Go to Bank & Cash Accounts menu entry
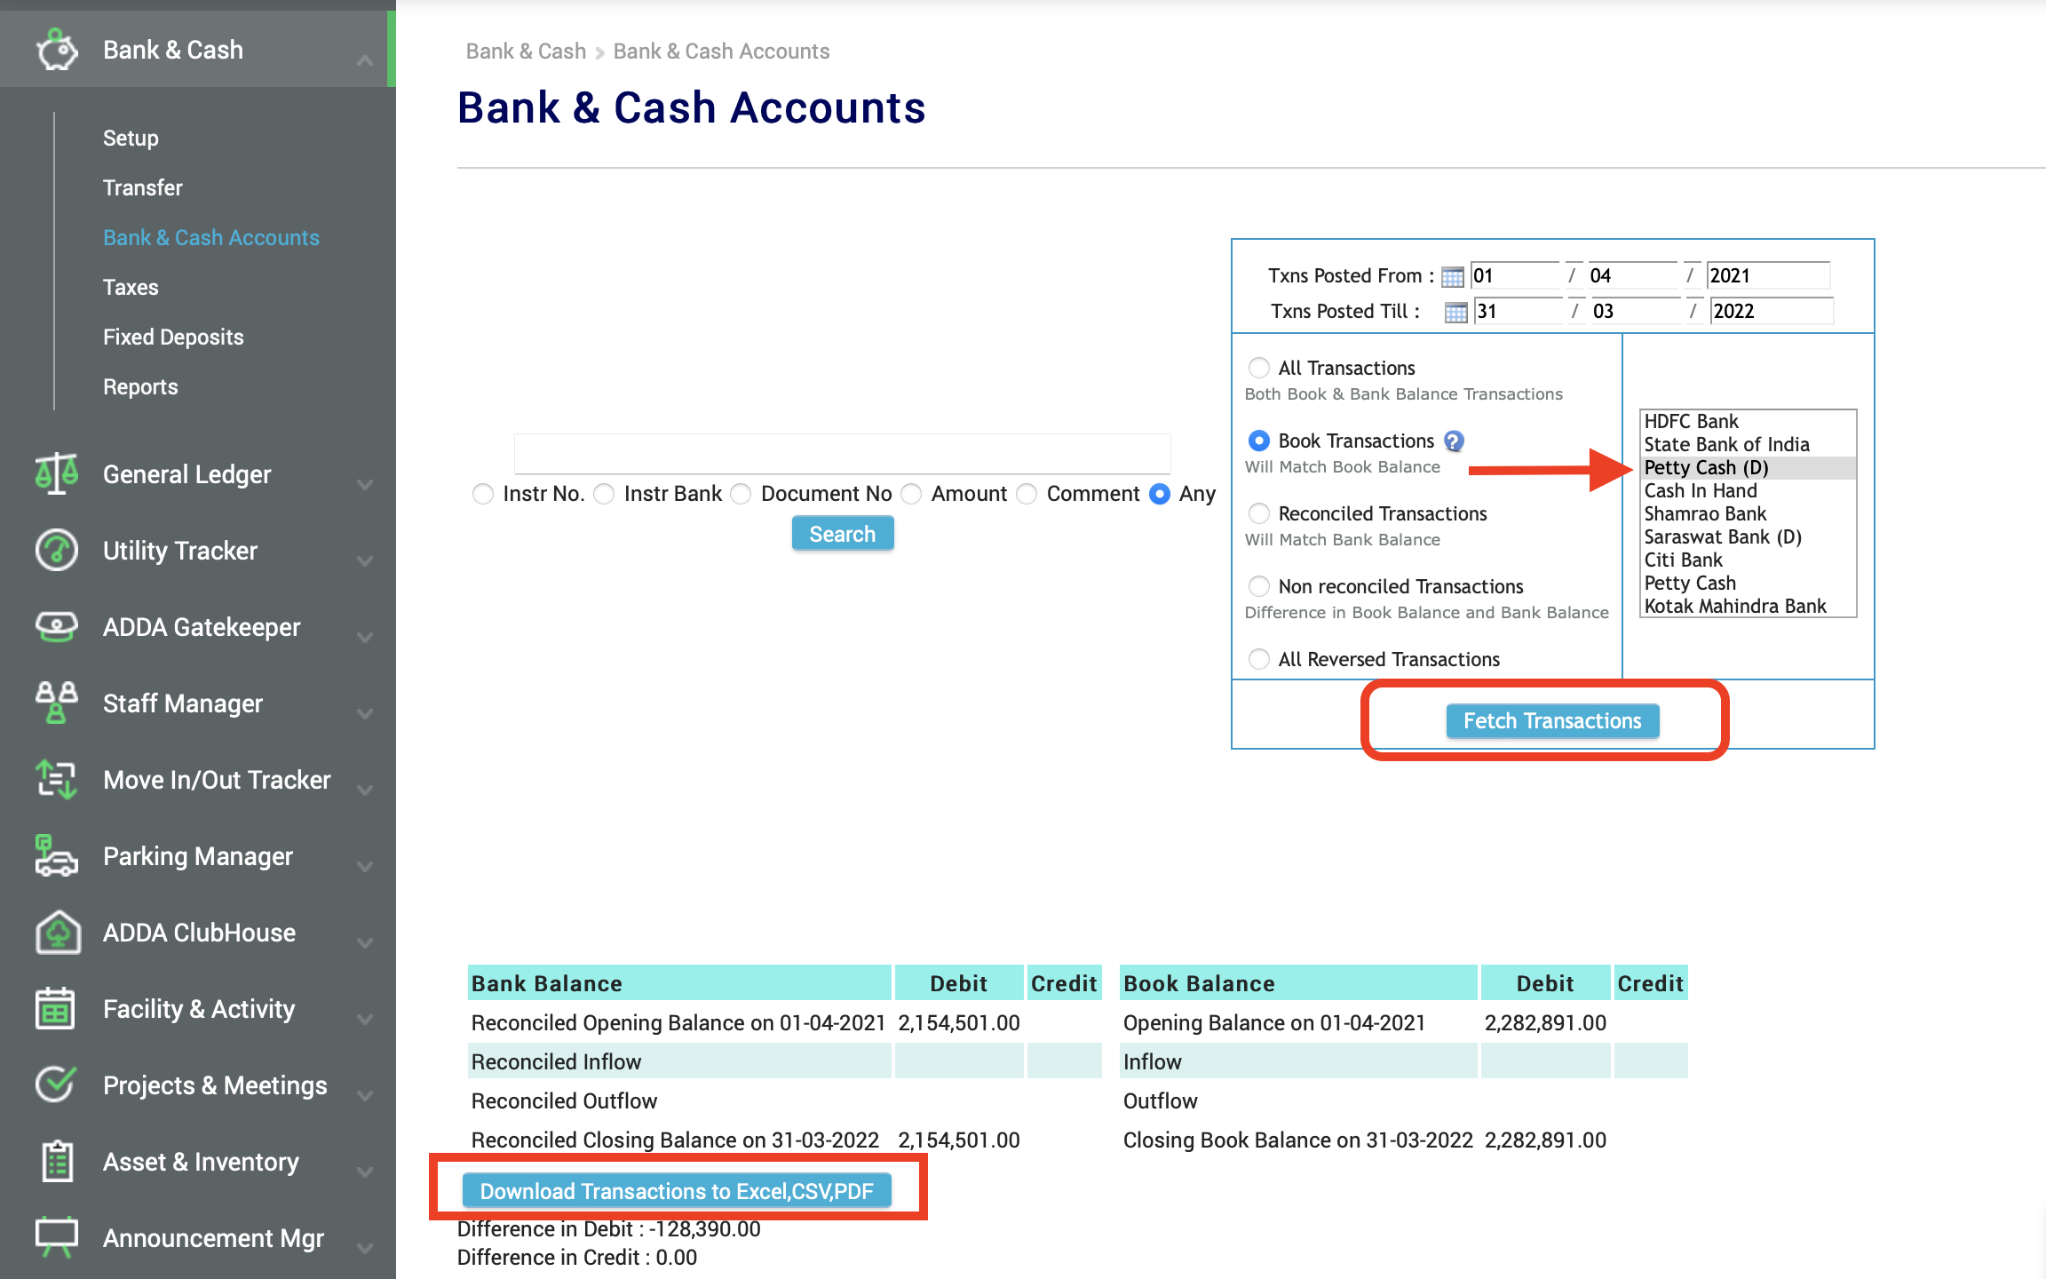2046x1279 pixels. coord(210,237)
